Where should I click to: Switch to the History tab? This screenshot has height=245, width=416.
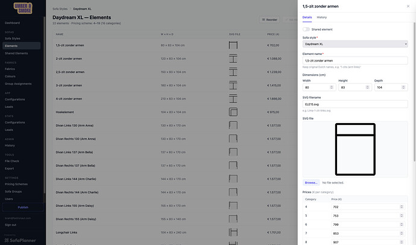[x=321, y=17]
